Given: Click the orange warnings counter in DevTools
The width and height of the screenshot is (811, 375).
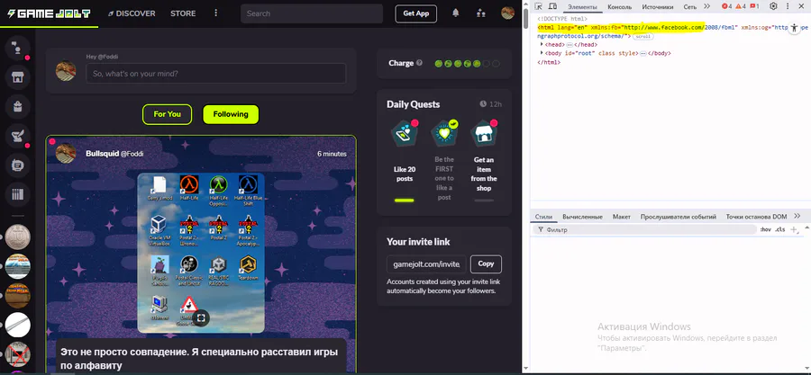Looking at the screenshot, I should click(x=741, y=6).
